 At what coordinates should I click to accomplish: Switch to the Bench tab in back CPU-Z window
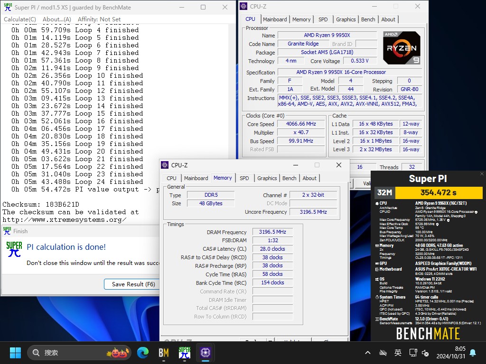pos(368,19)
